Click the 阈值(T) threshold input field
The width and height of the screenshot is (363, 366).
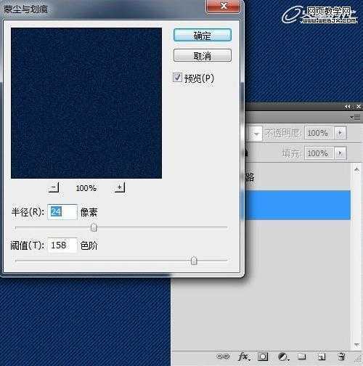tap(62, 245)
